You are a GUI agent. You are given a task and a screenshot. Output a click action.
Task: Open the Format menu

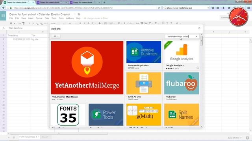[x=39, y=18]
